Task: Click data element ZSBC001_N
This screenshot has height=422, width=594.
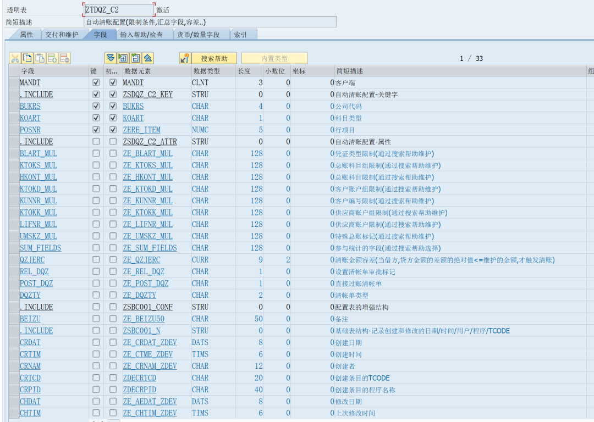Action: 142,330
